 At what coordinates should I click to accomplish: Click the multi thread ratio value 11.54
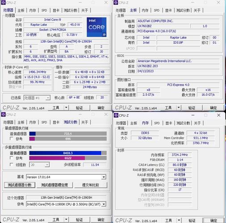(95, 165)
